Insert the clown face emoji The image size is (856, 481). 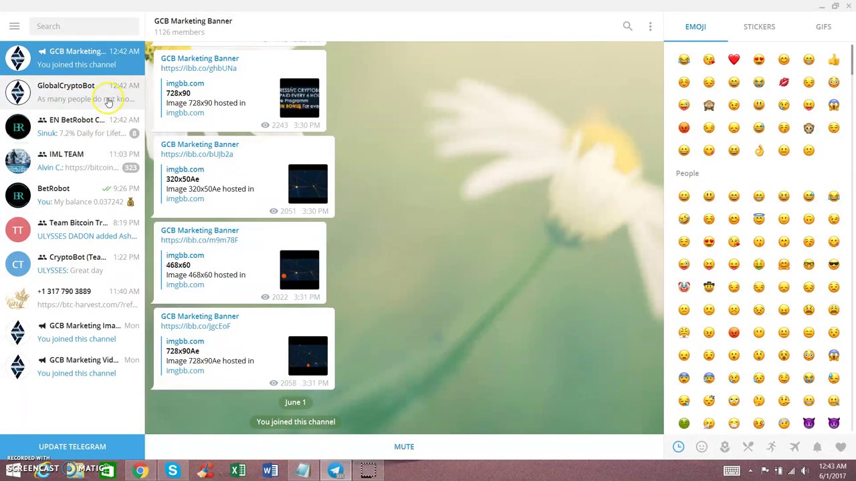pos(683,287)
